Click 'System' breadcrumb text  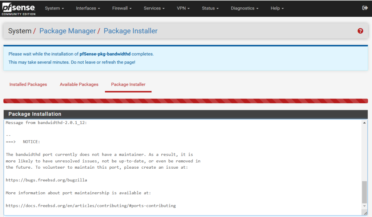(x=20, y=31)
